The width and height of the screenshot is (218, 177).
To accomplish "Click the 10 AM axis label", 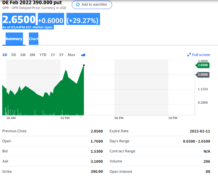I will pos(11,118).
